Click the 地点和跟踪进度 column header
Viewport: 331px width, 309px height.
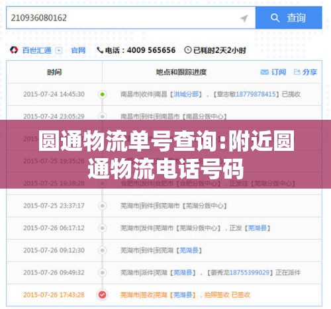click(181, 72)
